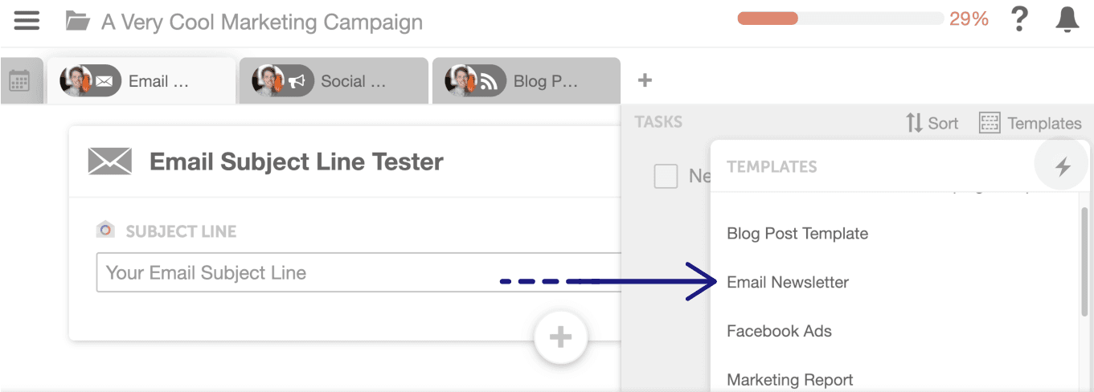The height and width of the screenshot is (392, 1094).
Task: Choose the Facebook Ads template
Action: [x=779, y=331]
